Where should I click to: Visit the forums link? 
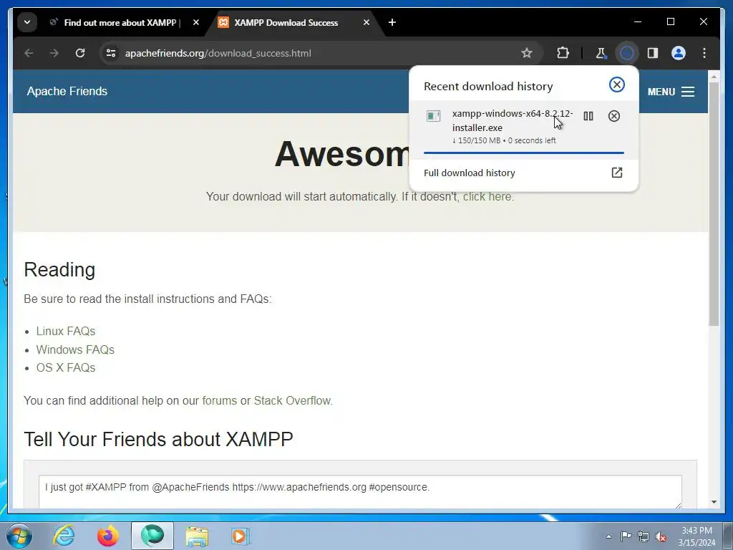219,401
